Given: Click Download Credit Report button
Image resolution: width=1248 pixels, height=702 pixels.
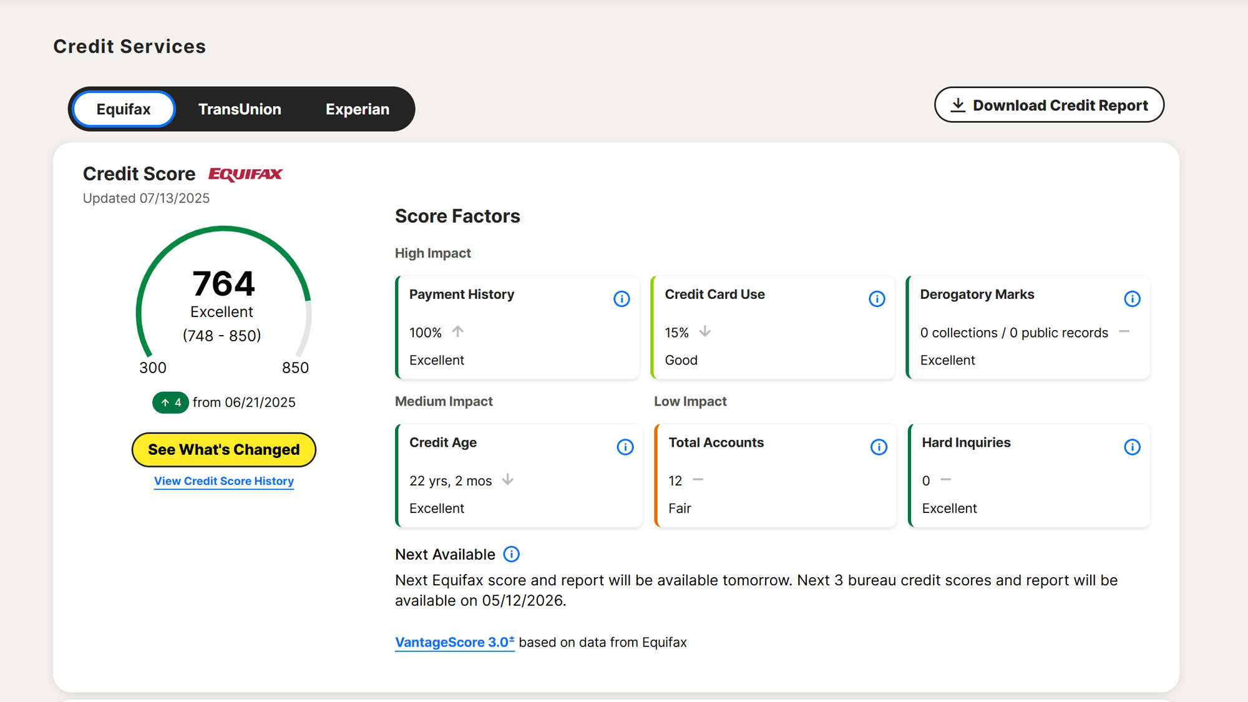Looking at the screenshot, I should [x=1049, y=105].
